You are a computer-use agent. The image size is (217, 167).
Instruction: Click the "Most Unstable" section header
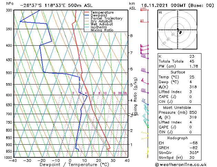[x=177, y=108]
